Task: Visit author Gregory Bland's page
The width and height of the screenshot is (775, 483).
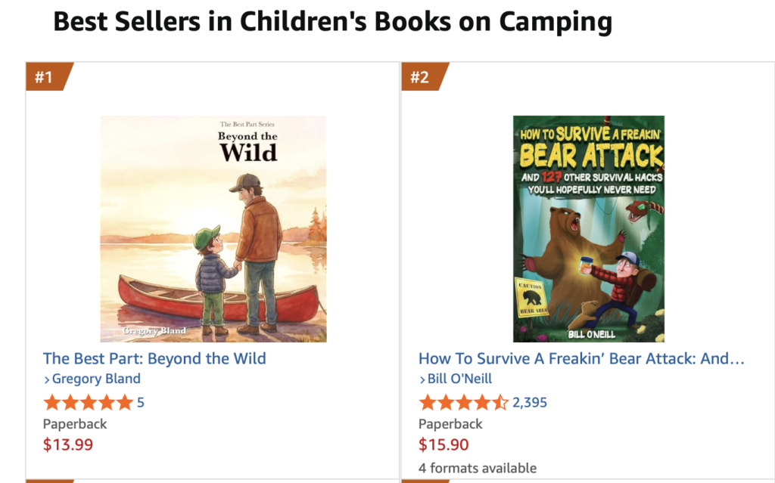Action: click(x=96, y=379)
